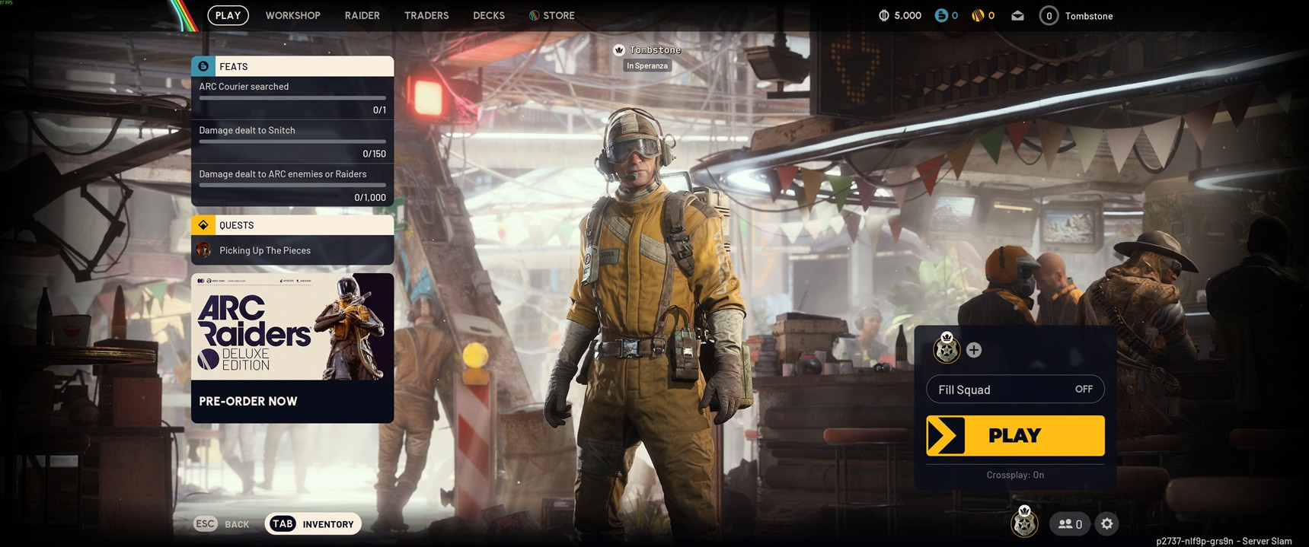Select Damage dealt to ARC enemies or Raiders
1309x547 pixels.
point(292,185)
